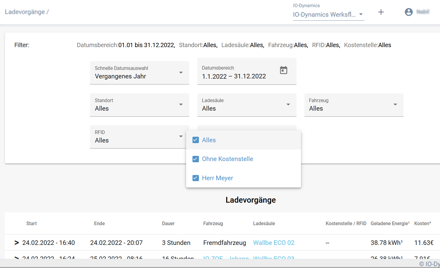Open the calendar date picker icon
The height and width of the screenshot is (268, 440).
pyautogui.click(x=283, y=70)
